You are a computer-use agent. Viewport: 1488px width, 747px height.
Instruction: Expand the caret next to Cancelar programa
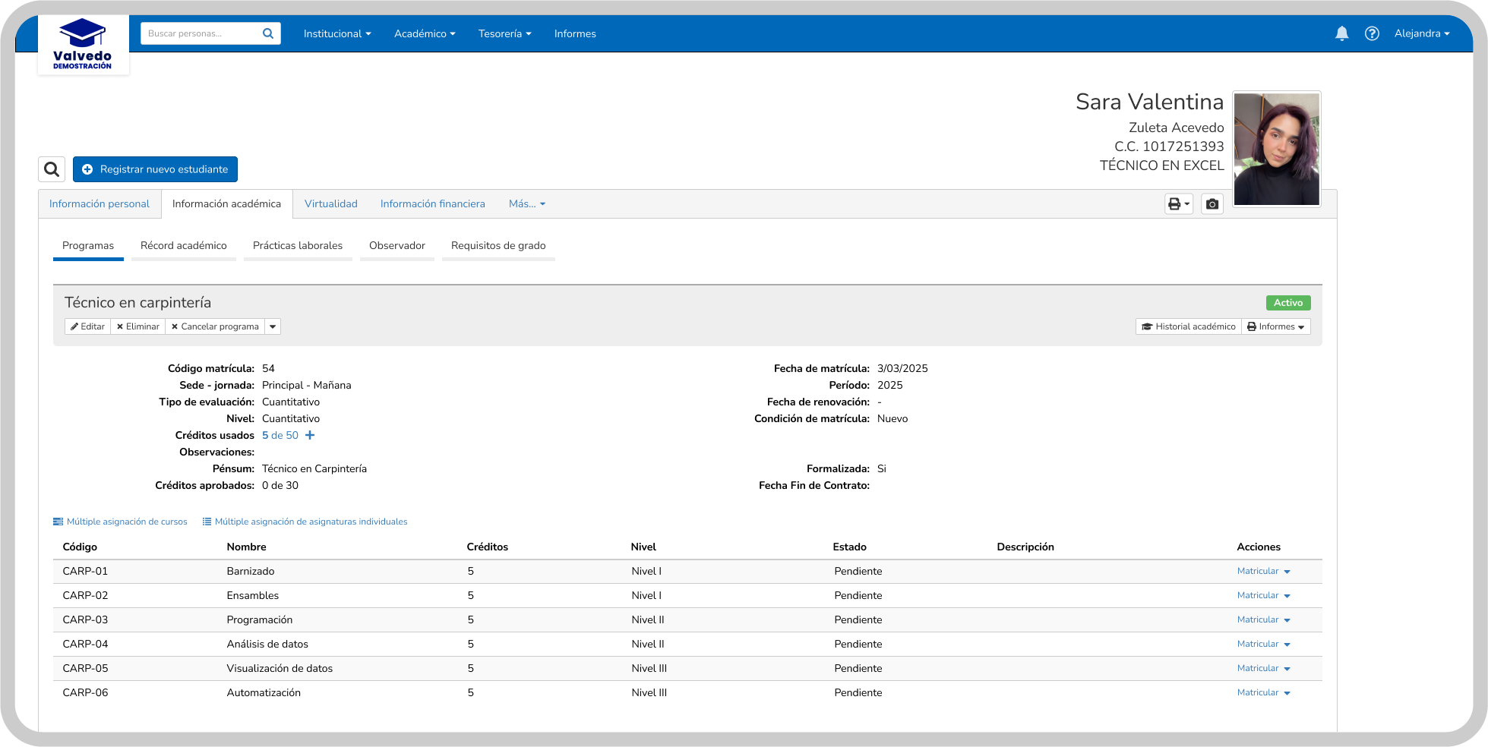pos(273,327)
